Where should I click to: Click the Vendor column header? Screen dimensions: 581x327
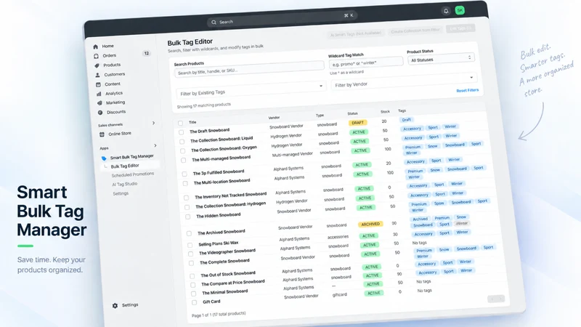tap(274, 118)
